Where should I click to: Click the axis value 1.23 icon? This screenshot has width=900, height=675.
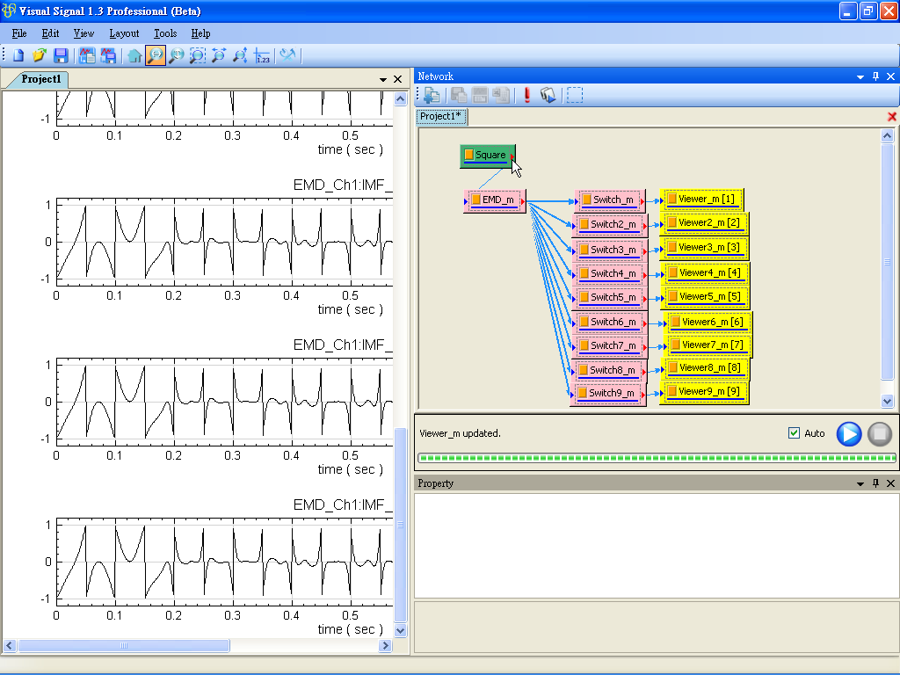point(262,56)
